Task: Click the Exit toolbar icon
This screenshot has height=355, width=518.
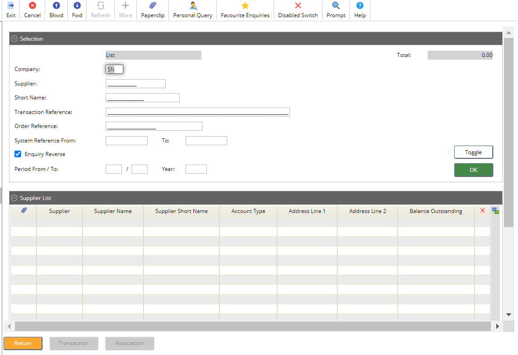Action: 10,5
